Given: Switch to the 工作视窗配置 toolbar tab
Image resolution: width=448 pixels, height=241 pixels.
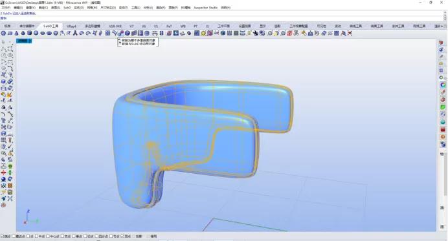Looking at the screenshot, I should tap(298, 26).
